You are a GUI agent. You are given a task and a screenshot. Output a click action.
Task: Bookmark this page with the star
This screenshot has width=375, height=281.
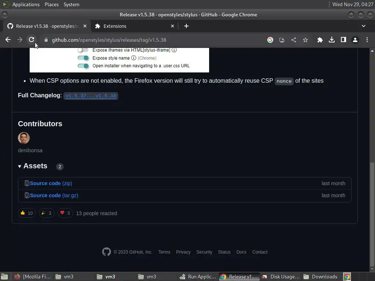[x=305, y=40]
